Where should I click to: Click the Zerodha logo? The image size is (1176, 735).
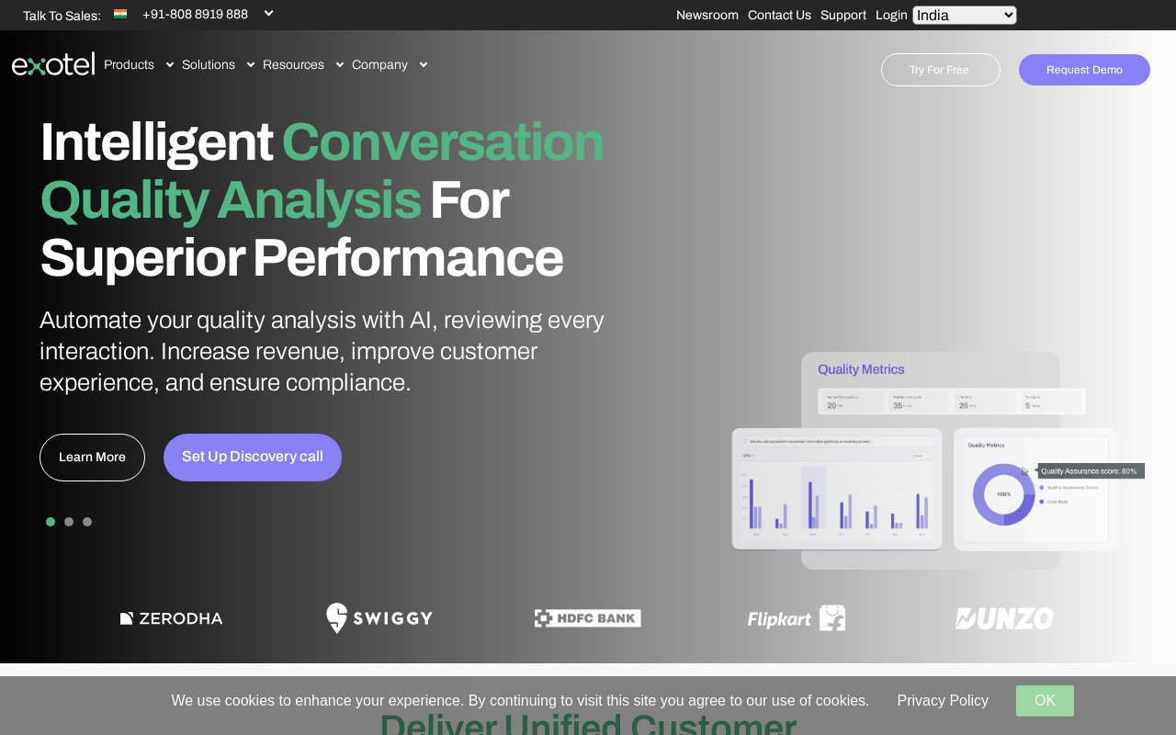click(172, 618)
